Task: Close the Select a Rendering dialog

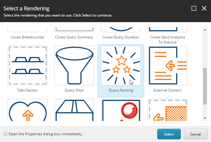Action: [204, 8]
